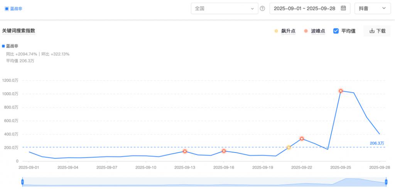Toggle the 飙升点 legend label
Image resolution: width=395 pixels, height=189 pixels.
point(288,31)
